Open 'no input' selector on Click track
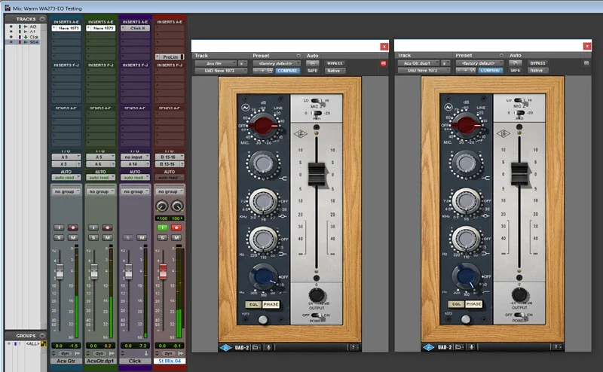 coord(136,157)
